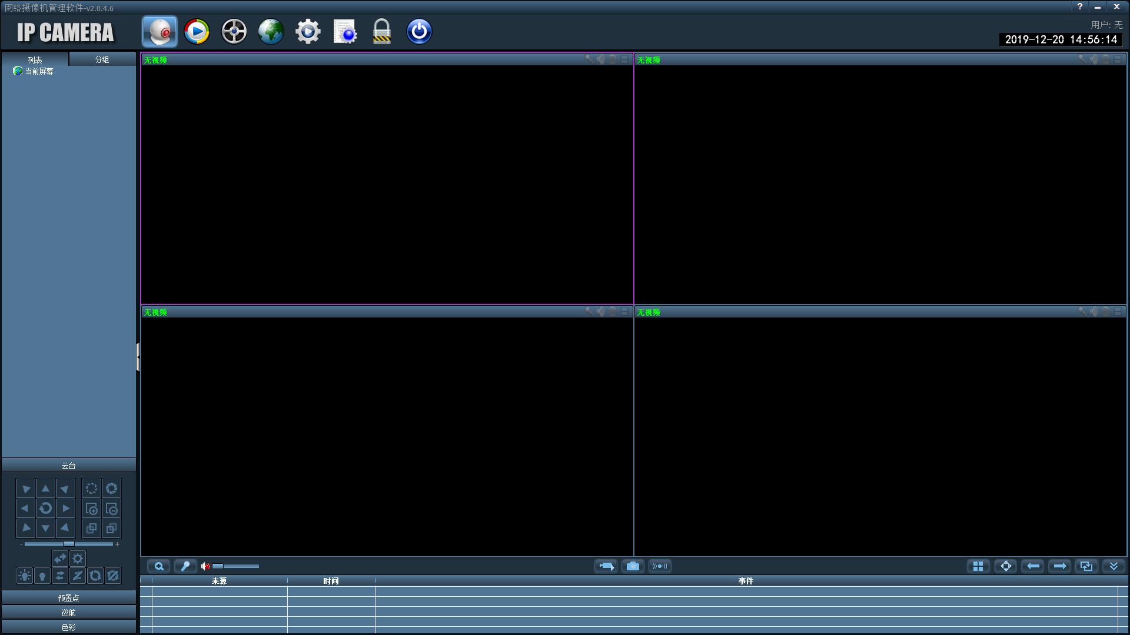
Task: Click the 预置点 button in sidebar
Action: (68, 598)
